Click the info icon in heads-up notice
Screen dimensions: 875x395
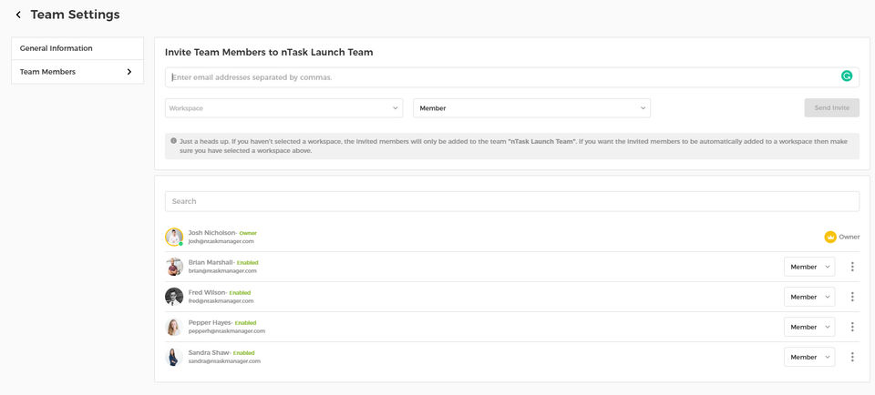[x=173, y=141]
